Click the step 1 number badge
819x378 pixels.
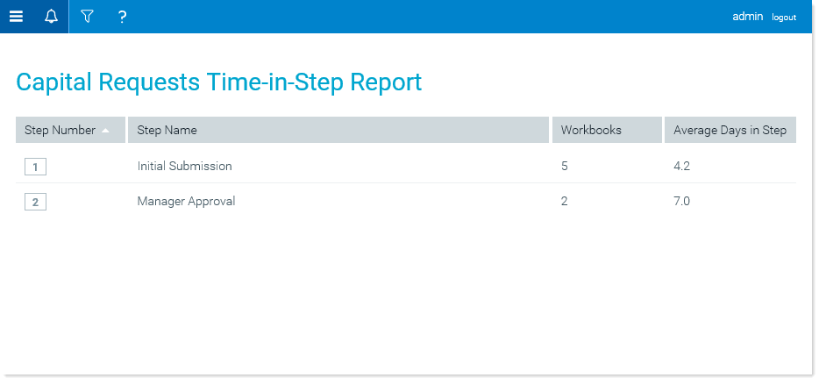pos(36,168)
